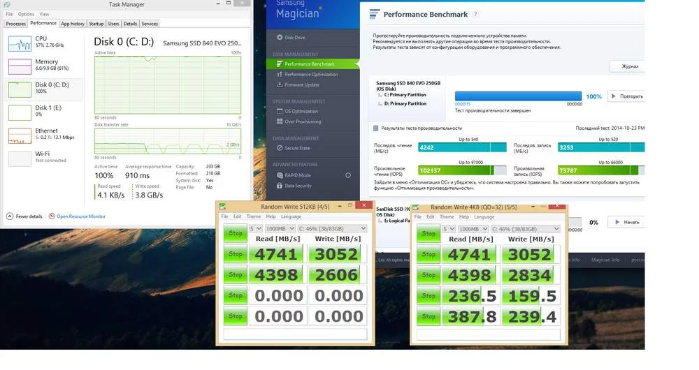Open test count dropdown in 512KB window
Image resolution: width=699 pixels, height=370 pixels.
(x=255, y=228)
